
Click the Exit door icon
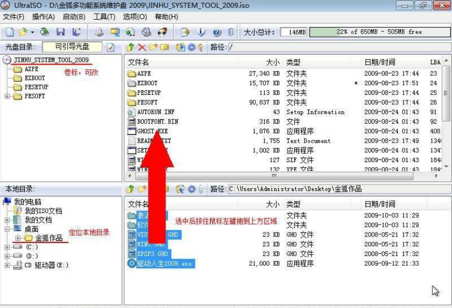pos(231,32)
